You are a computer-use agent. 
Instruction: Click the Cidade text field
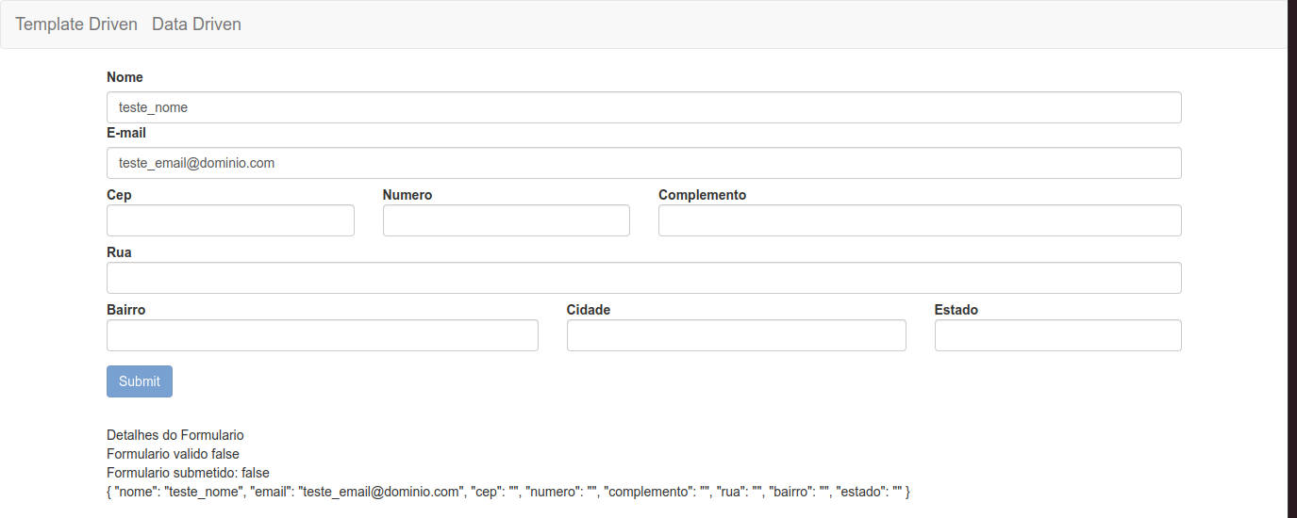pos(737,335)
